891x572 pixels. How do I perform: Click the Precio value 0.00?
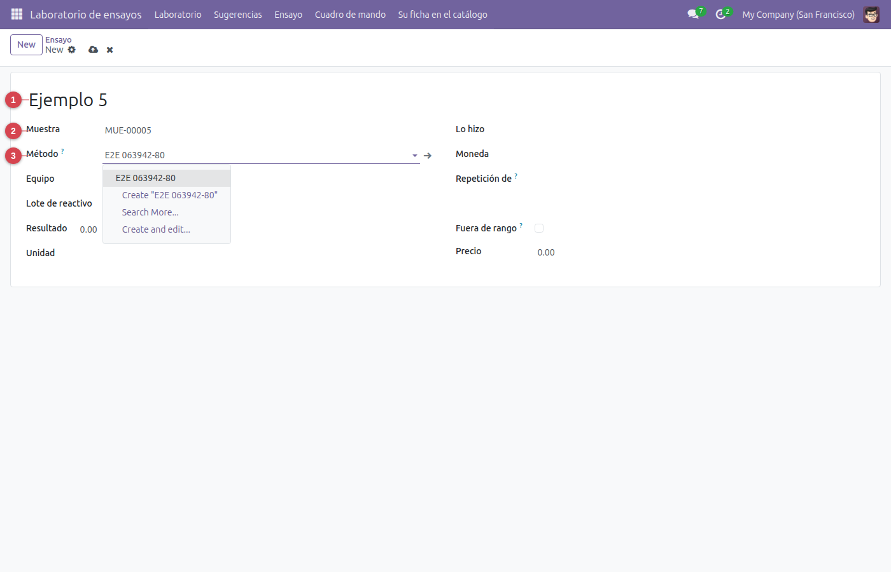546,252
